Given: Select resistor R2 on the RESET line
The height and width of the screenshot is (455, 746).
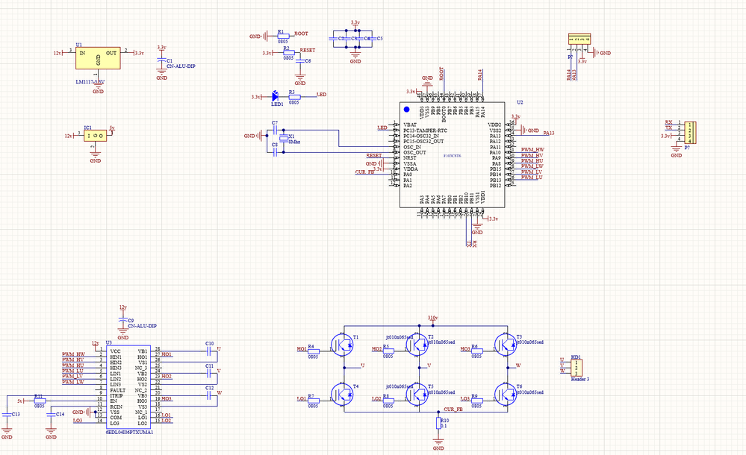Looking at the screenshot, I should [x=288, y=53].
